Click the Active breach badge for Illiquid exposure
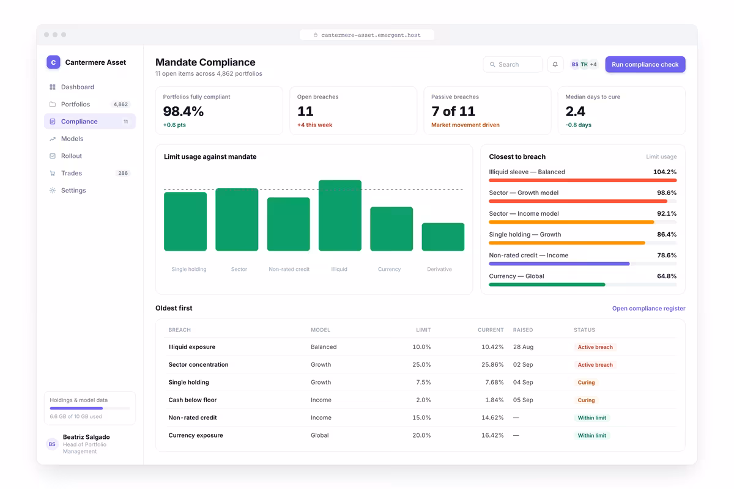The height and width of the screenshot is (489, 734). (x=595, y=347)
